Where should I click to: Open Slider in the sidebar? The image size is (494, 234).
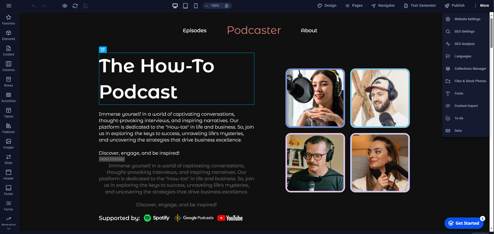[9, 159]
